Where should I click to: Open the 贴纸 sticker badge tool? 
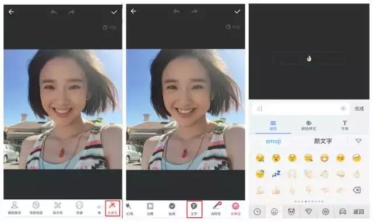tap(172, 209)
